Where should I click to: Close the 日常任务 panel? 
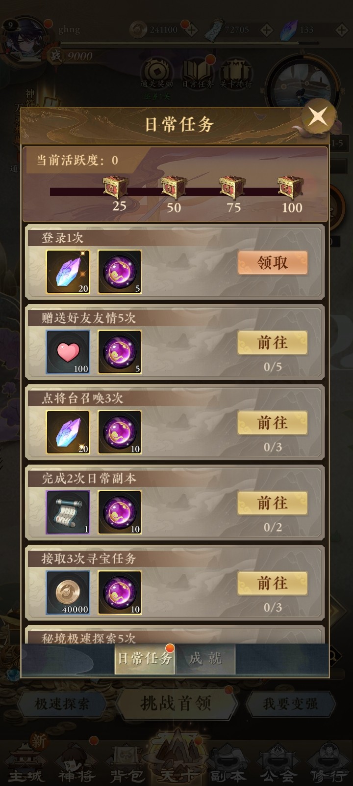coord(318,117)
